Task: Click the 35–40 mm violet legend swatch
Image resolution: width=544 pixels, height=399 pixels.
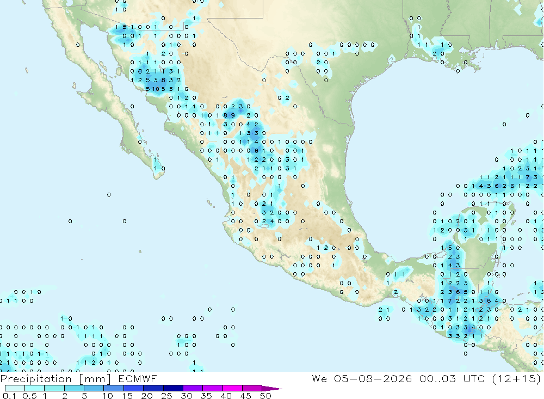Action: pyautogui.click(x=213, y=388)
